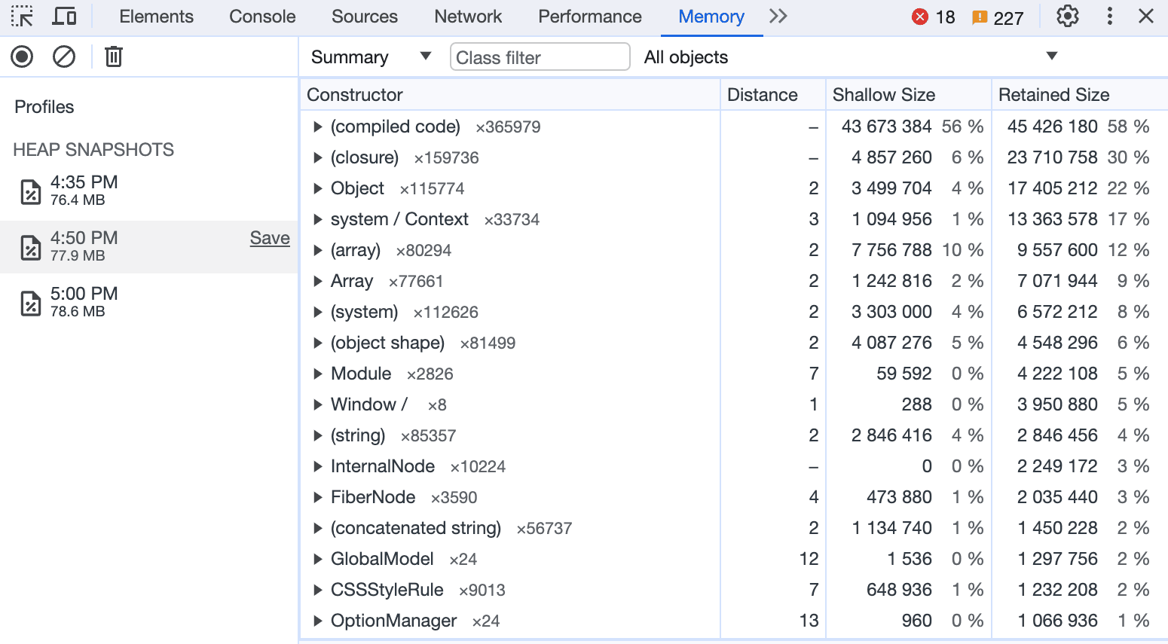Expand the (string) row

317,436
